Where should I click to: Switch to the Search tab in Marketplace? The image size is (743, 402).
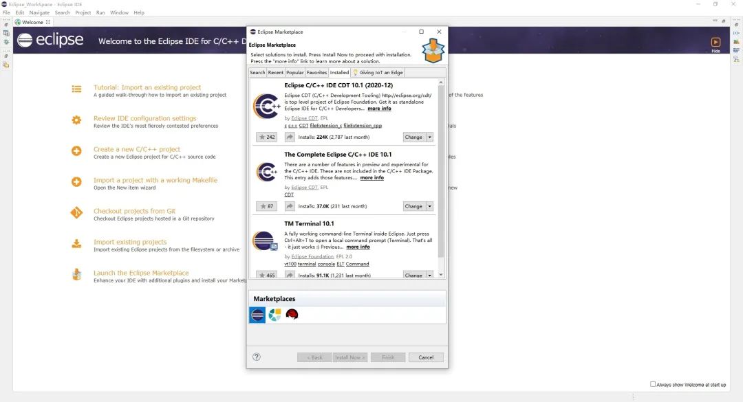[x=257, y=72]
